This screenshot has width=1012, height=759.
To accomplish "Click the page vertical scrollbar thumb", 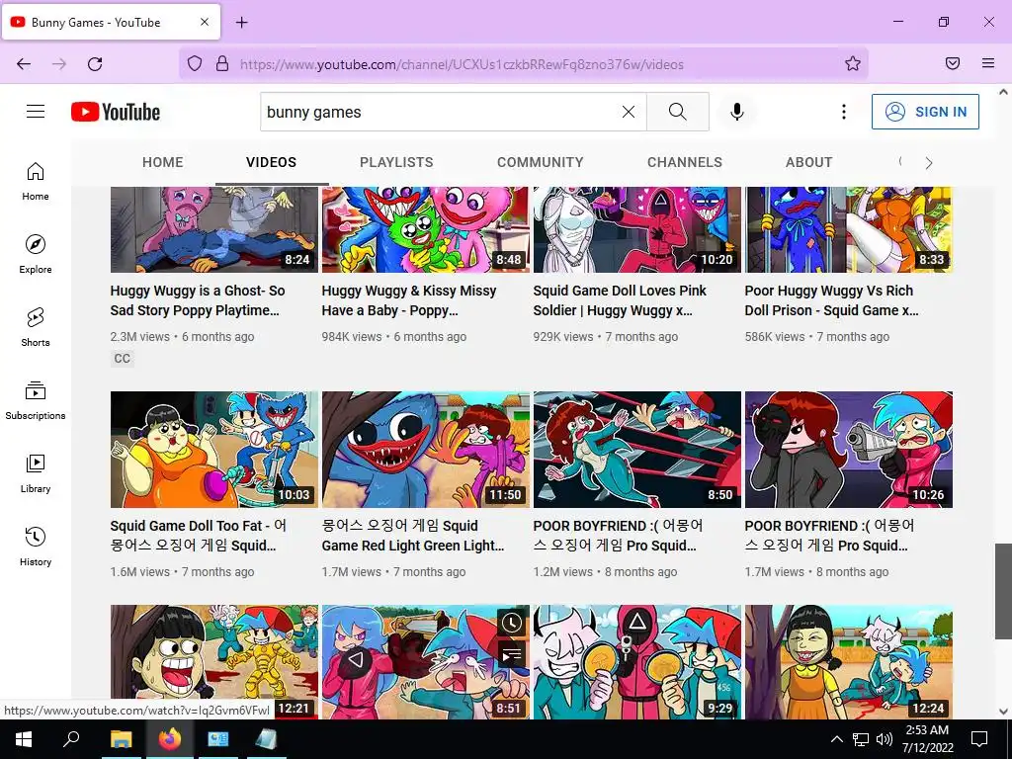I will click(1003, 591).
